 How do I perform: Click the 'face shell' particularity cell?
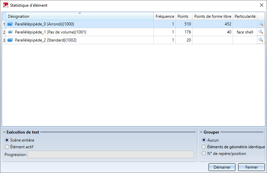pos(245,32)
